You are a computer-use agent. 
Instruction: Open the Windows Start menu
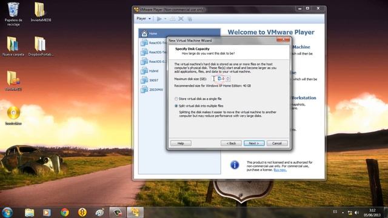[7, 213]
